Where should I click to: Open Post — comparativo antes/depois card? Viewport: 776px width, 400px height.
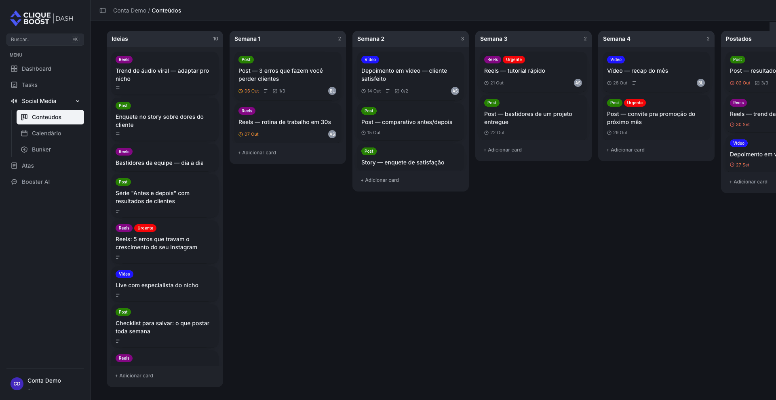click(411, 122)
